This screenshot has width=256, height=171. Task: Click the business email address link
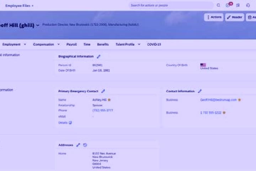click(x=218, y=100)
